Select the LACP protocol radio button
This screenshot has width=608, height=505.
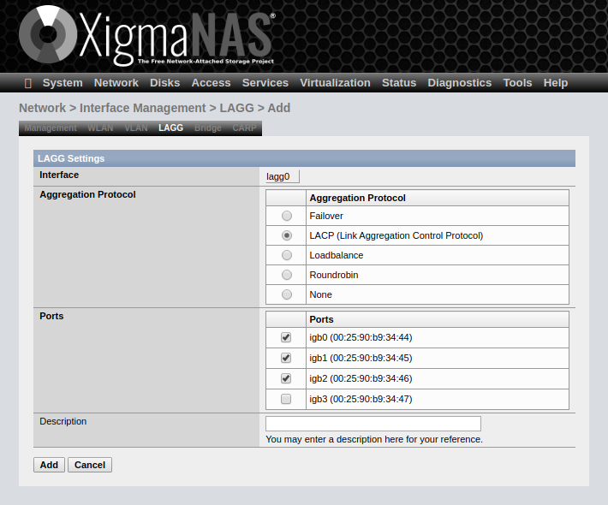point(287,235)
